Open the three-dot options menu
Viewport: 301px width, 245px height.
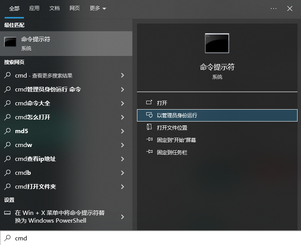[x=273, y=8]
